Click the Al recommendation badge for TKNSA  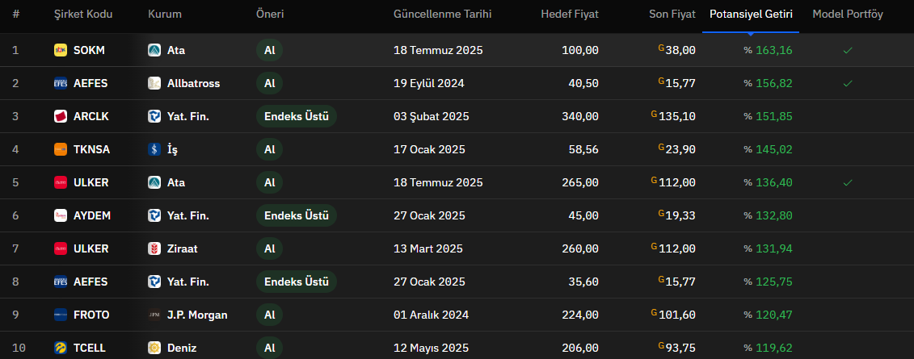pos(269,149)
